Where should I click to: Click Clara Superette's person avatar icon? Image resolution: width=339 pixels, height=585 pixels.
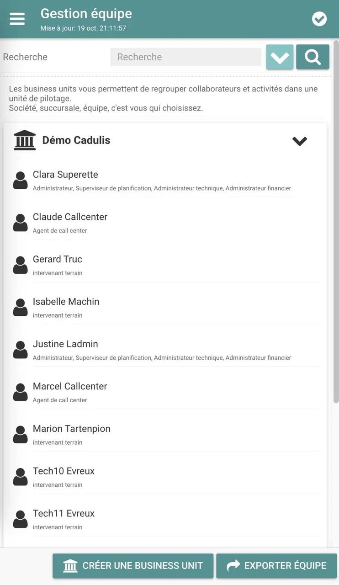(x=20, y=181)
